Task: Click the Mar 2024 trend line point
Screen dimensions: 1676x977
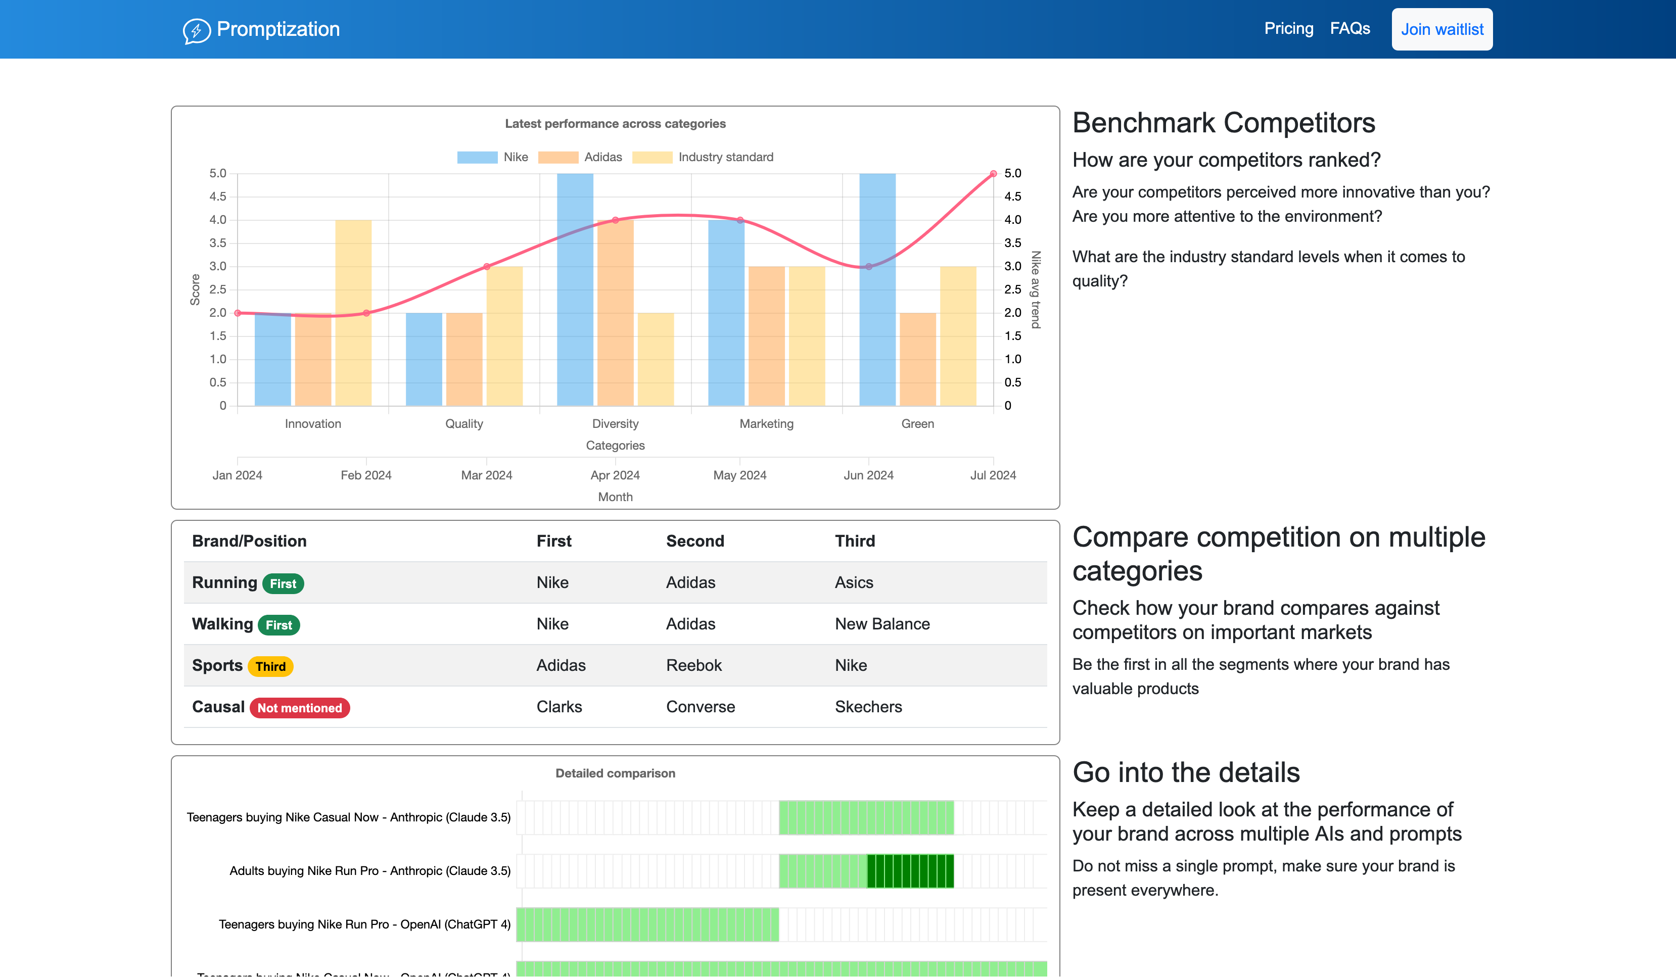Action: 486,267
